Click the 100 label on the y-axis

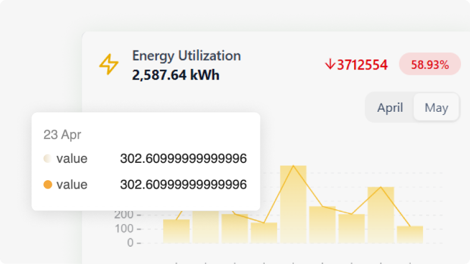pos(124,229)
